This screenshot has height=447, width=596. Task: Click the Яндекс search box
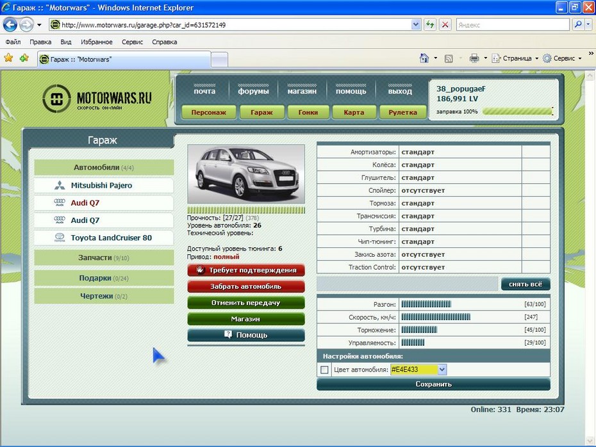513,25
